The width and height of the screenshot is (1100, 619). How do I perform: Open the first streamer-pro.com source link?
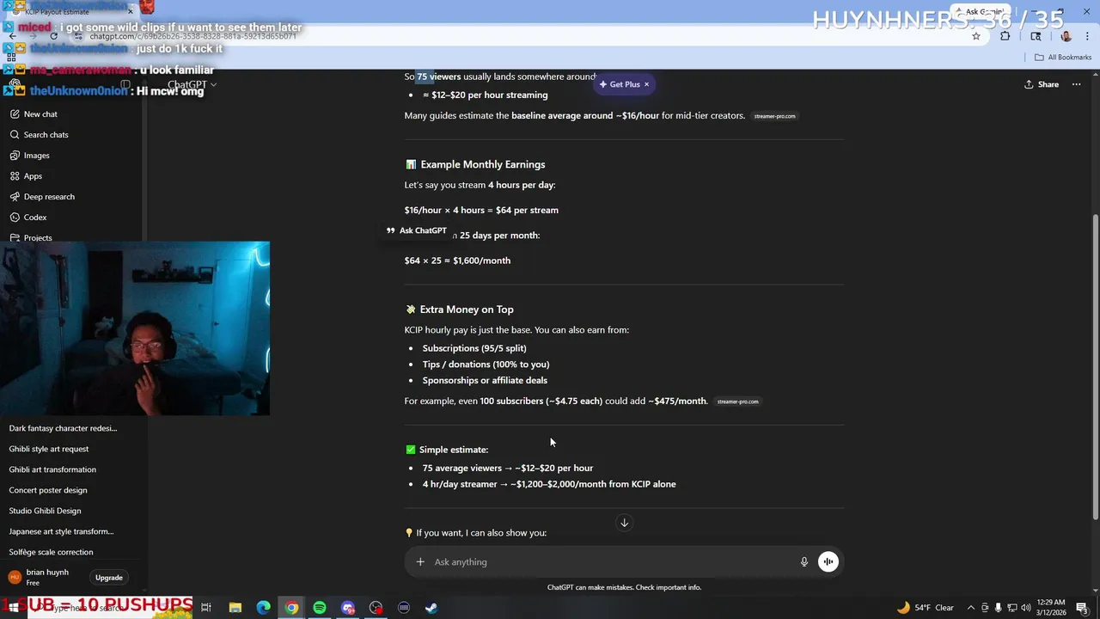coord(774,116)
